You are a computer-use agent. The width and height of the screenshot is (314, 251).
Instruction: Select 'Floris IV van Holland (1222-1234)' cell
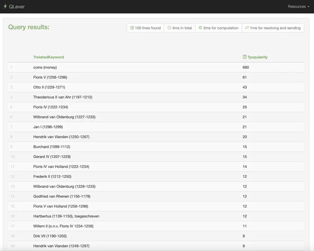(x=61, y=167)
